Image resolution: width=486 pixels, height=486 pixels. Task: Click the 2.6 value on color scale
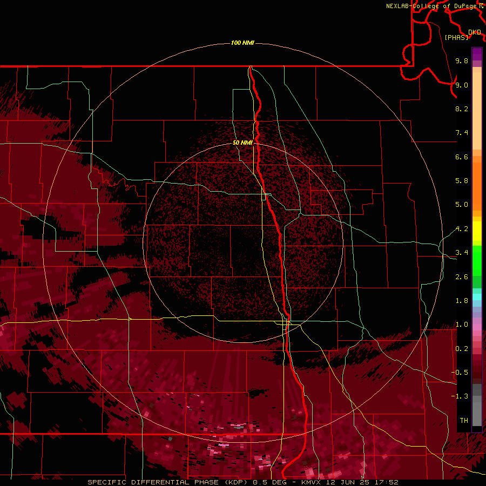462,277
